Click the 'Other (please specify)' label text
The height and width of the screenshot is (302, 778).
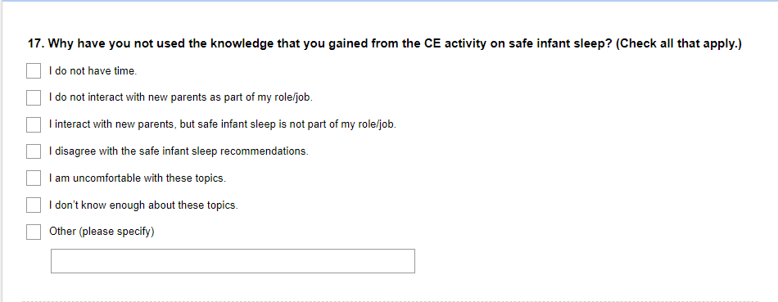coord(102,232)
